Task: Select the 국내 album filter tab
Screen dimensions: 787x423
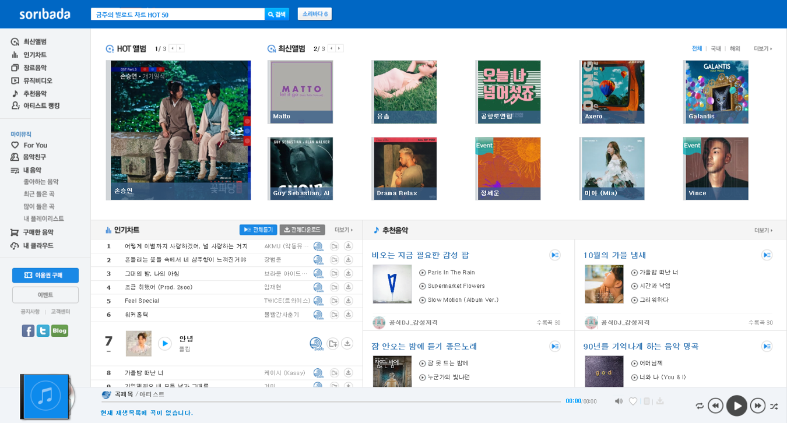Action: pos(715,48)
